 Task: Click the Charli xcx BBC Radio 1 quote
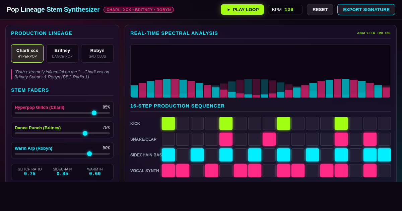62,74
